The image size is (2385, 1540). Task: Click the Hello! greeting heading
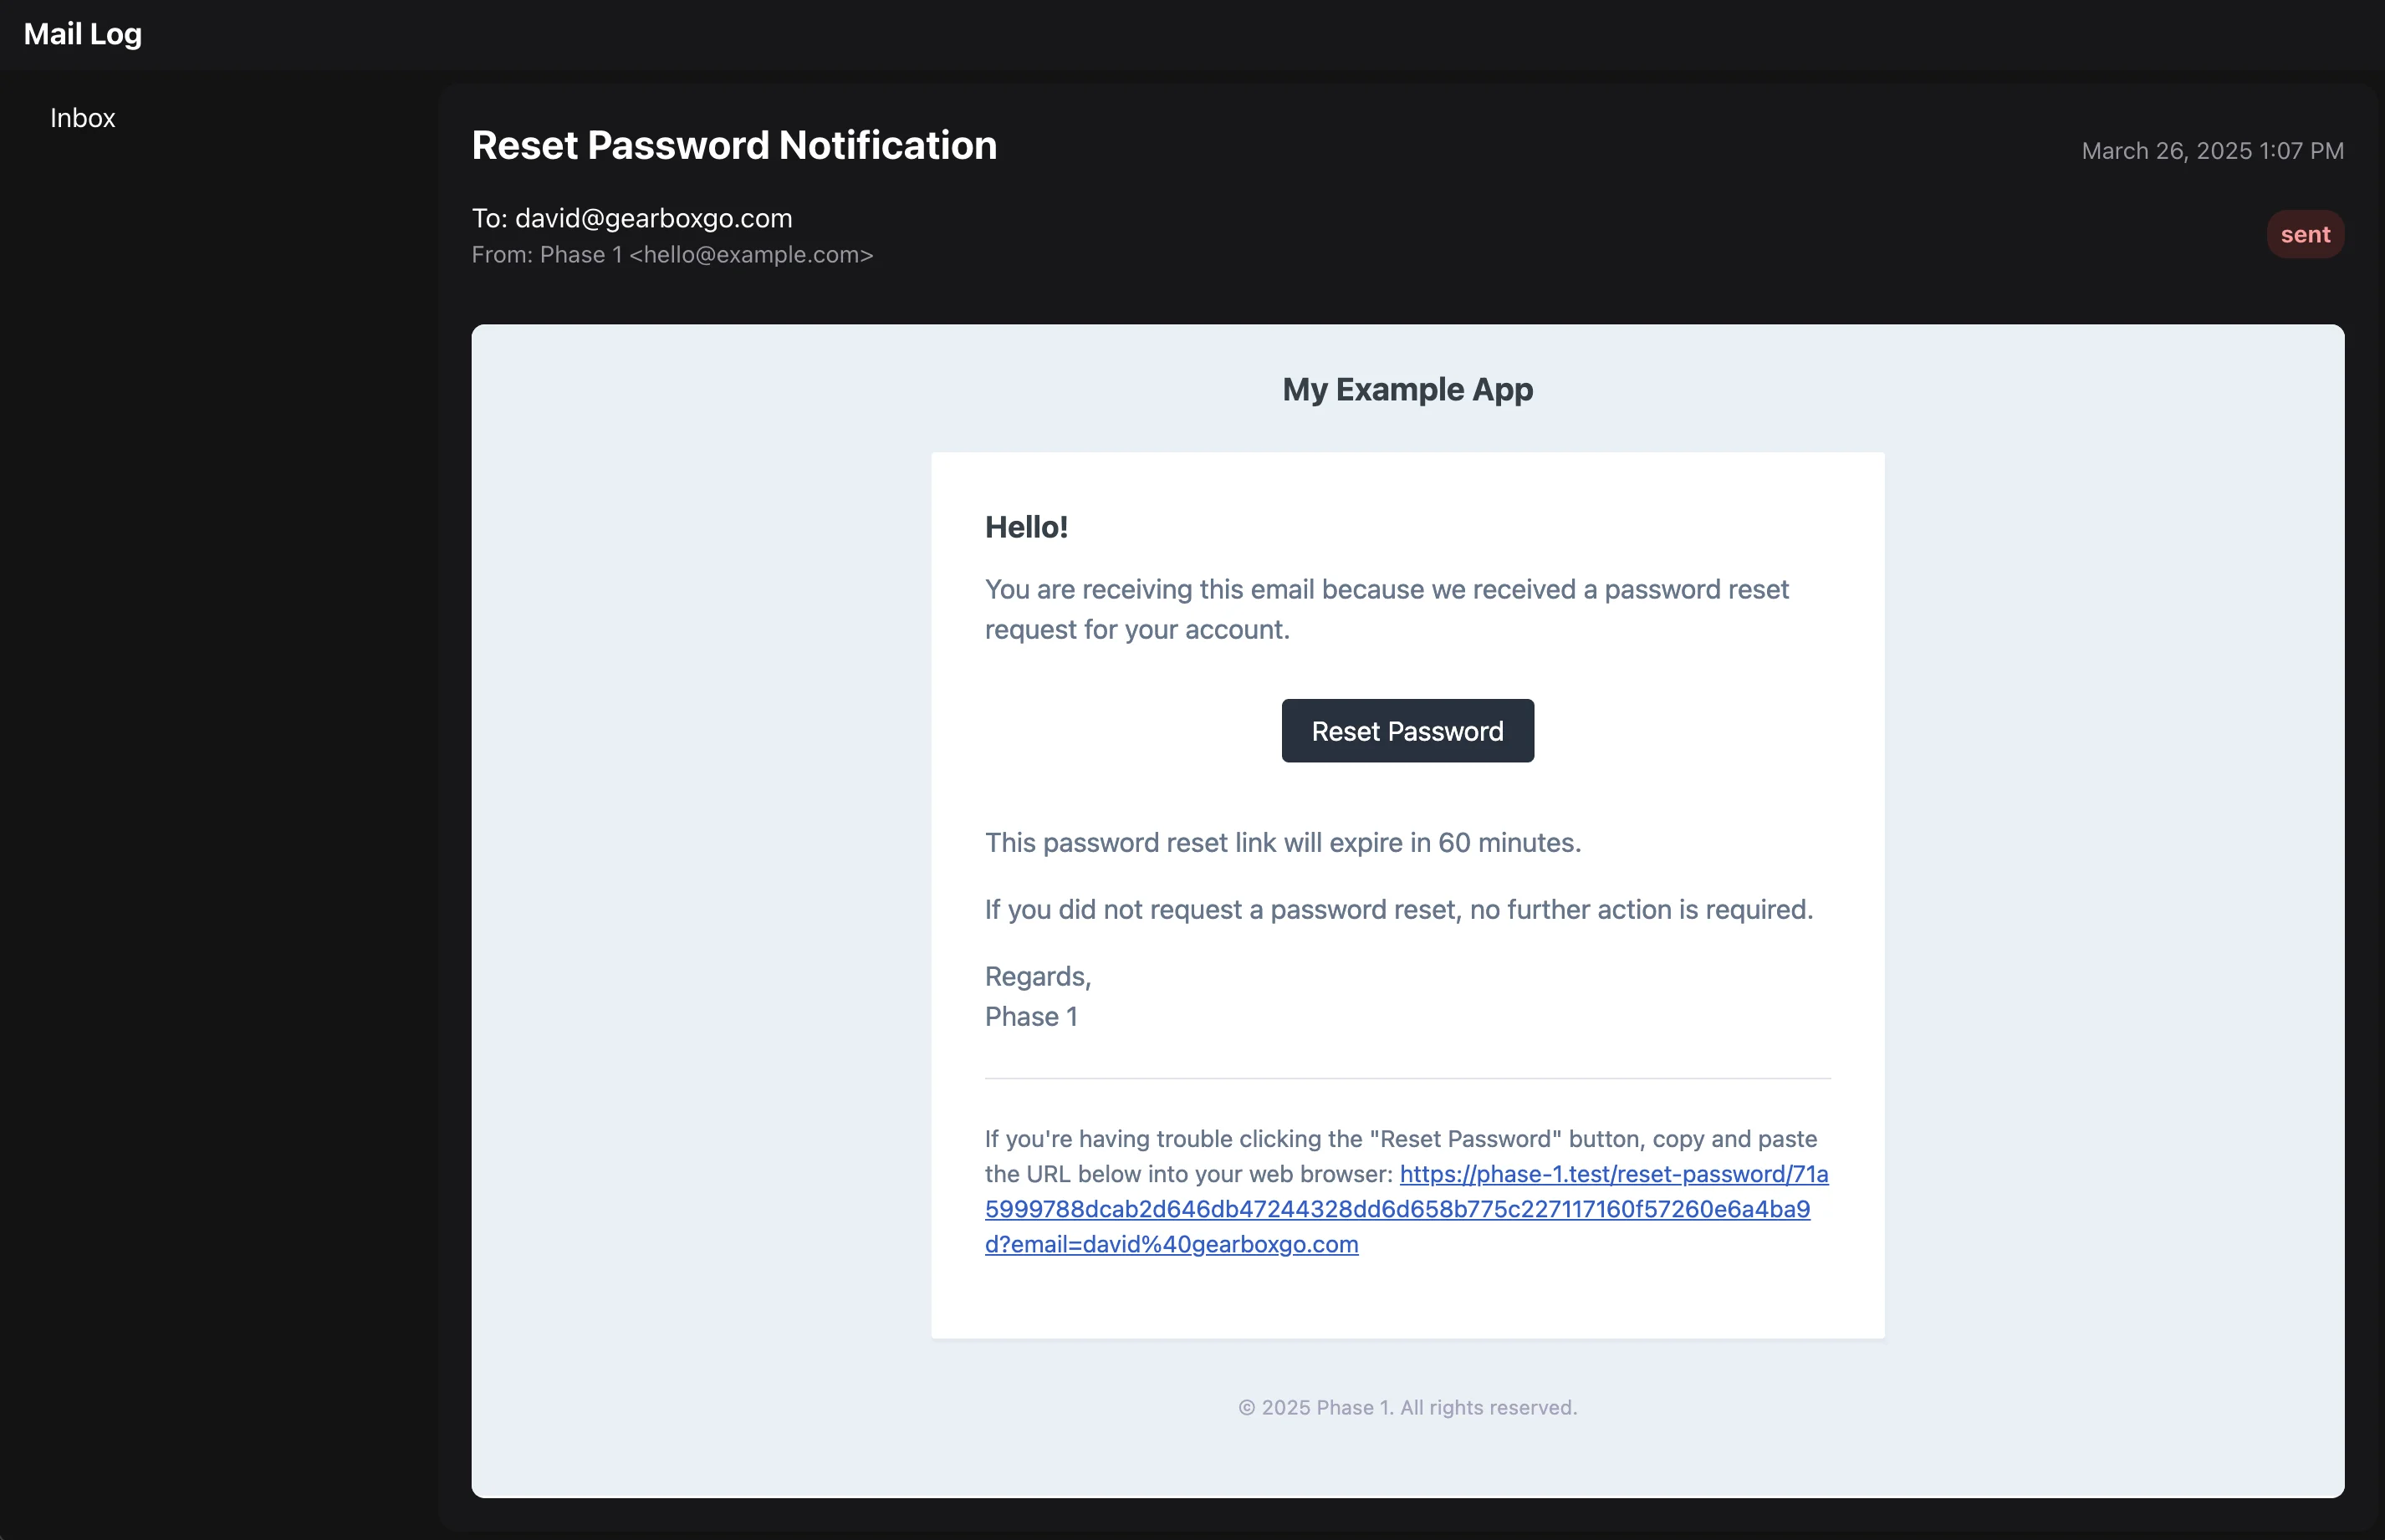[1026, 527]
